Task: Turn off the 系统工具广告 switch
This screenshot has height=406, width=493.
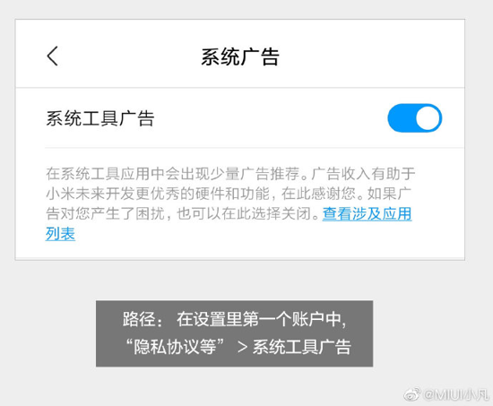Action: click(415, 118)
